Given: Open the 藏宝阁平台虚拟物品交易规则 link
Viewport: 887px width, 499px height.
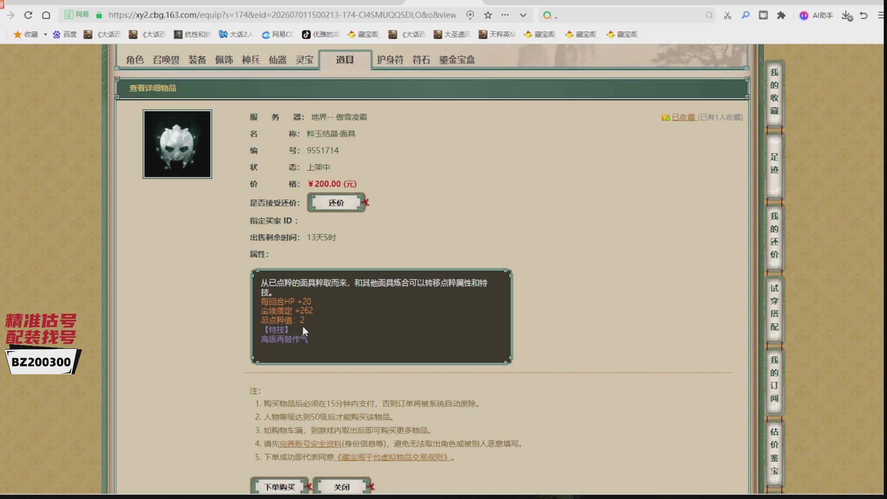Looking at the screenshot, I should coord(392,457).
